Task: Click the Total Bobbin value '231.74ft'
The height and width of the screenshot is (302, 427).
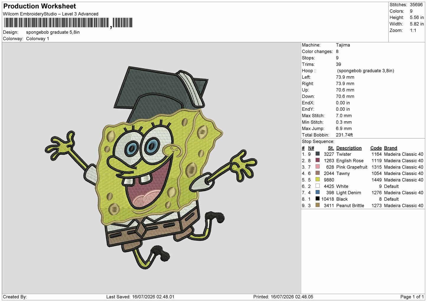Action: (x=344, y=135)
